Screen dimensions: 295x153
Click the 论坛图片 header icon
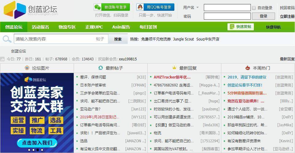coord(27,68)
